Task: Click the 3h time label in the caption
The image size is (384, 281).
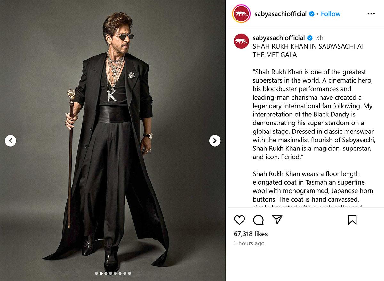Action: click(x=320, y=38)
